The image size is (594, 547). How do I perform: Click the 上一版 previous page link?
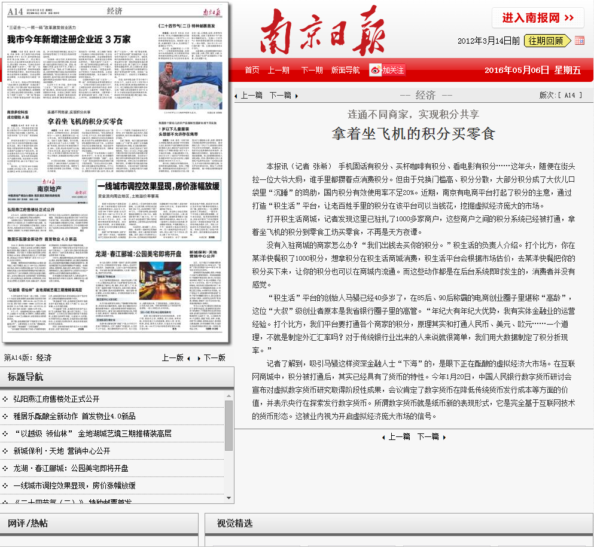[x=173, y=357]
